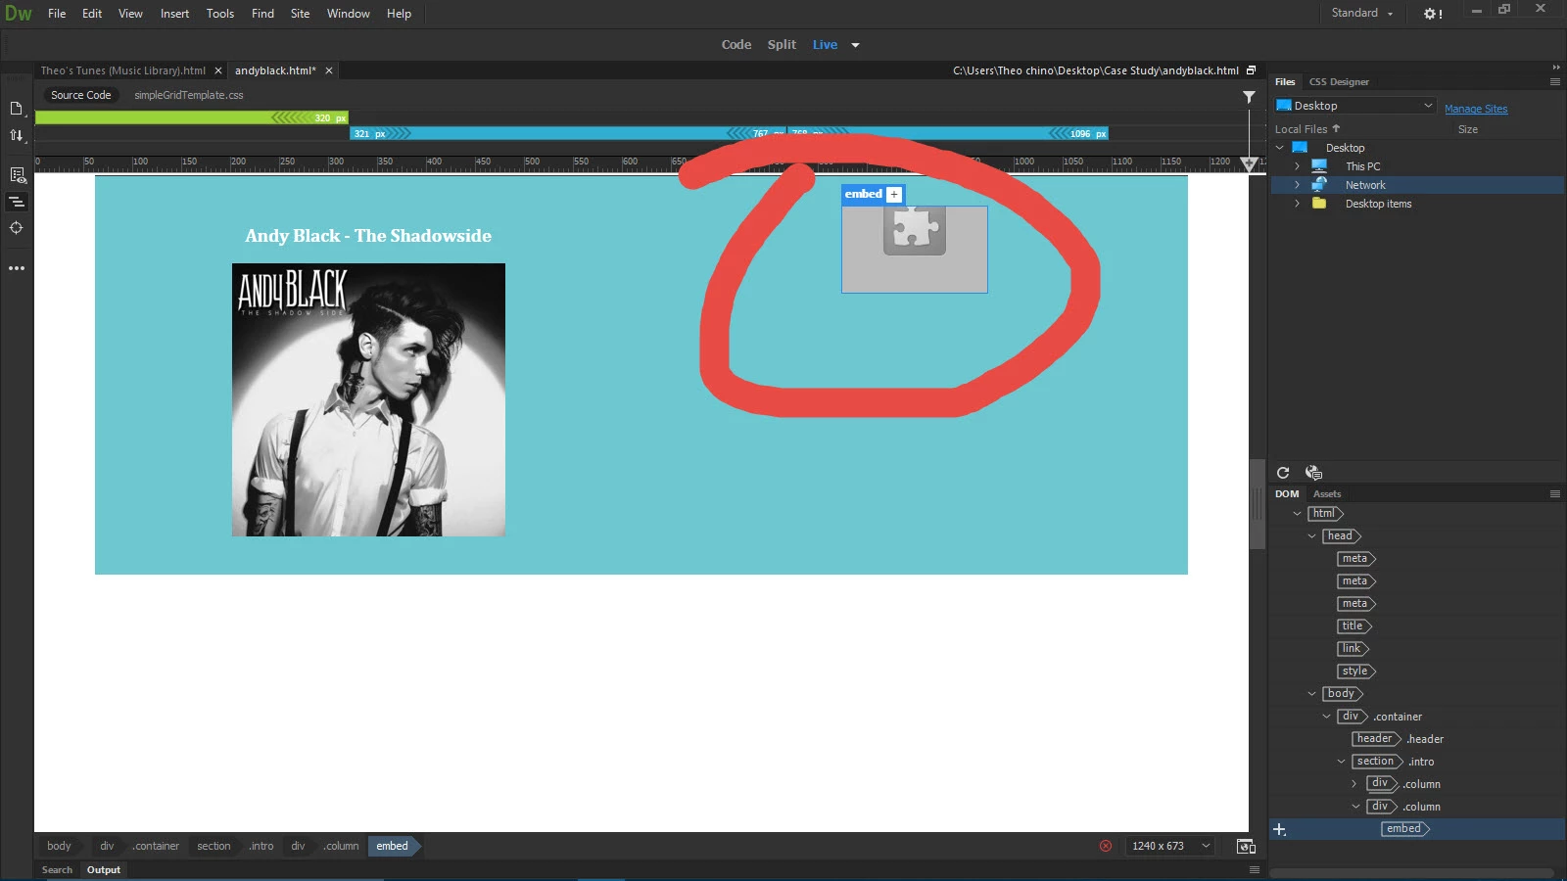Image resolution: width=1567 pixels, height=881 pixels.
Task: Click the scrubber handle at ruler's right end
Action: [x=1249, y=164]
